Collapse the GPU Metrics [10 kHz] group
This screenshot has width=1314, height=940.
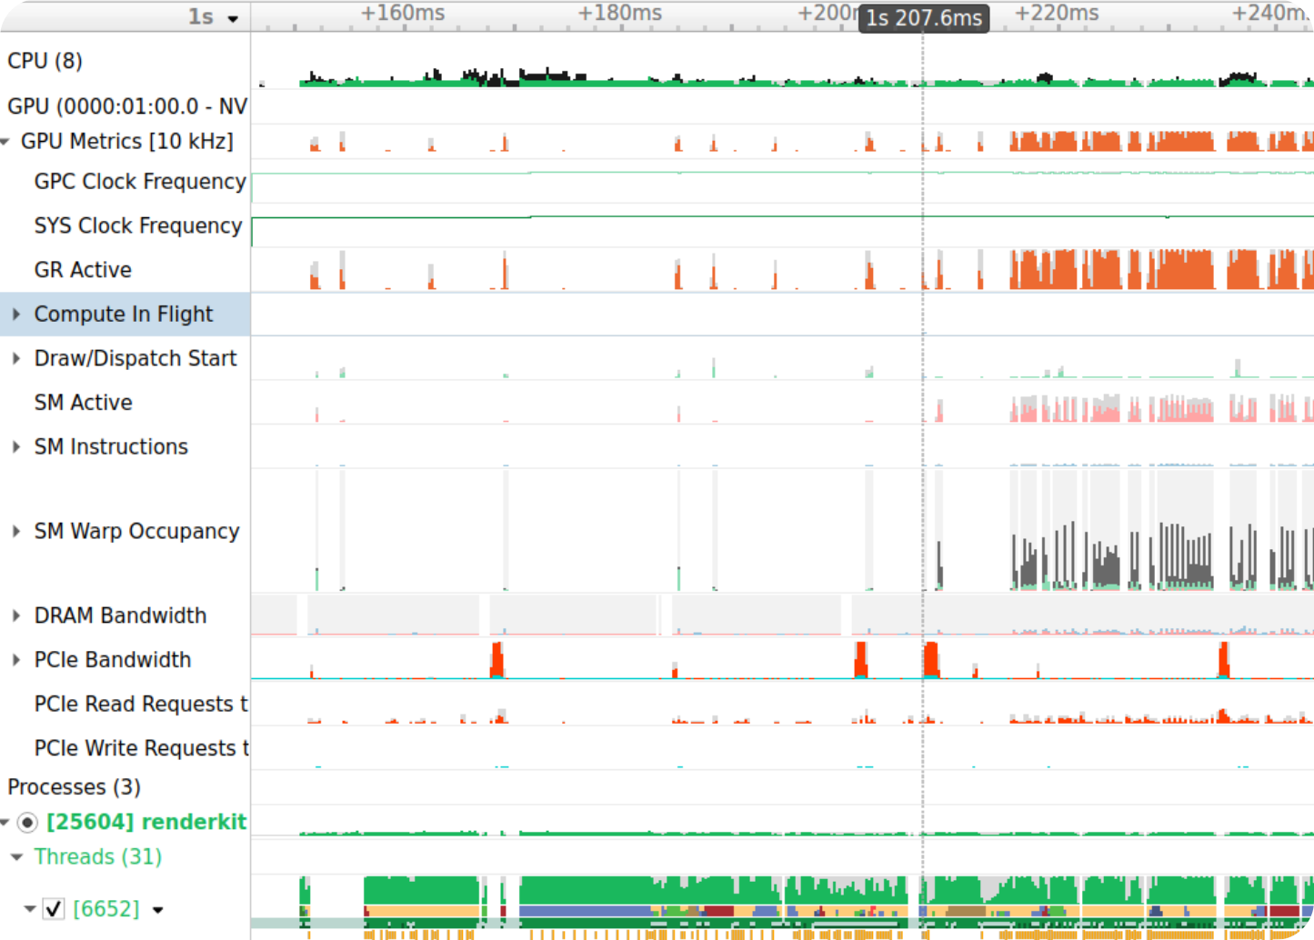(x=5, y=142)
